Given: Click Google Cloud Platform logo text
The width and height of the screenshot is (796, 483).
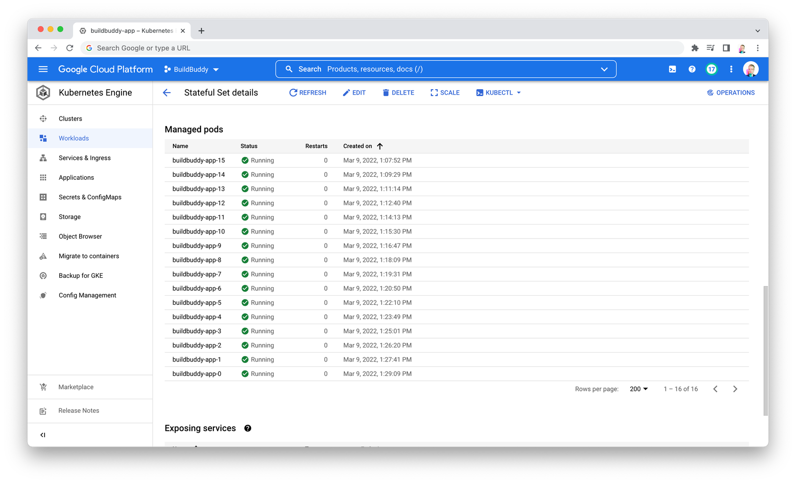Looking at the screenshot, I should [x=105, y=69].
